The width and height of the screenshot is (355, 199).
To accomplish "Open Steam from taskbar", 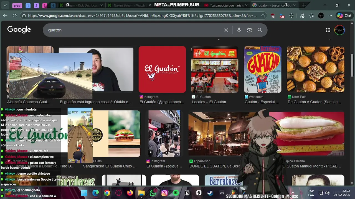I will [x=210, y=193].
